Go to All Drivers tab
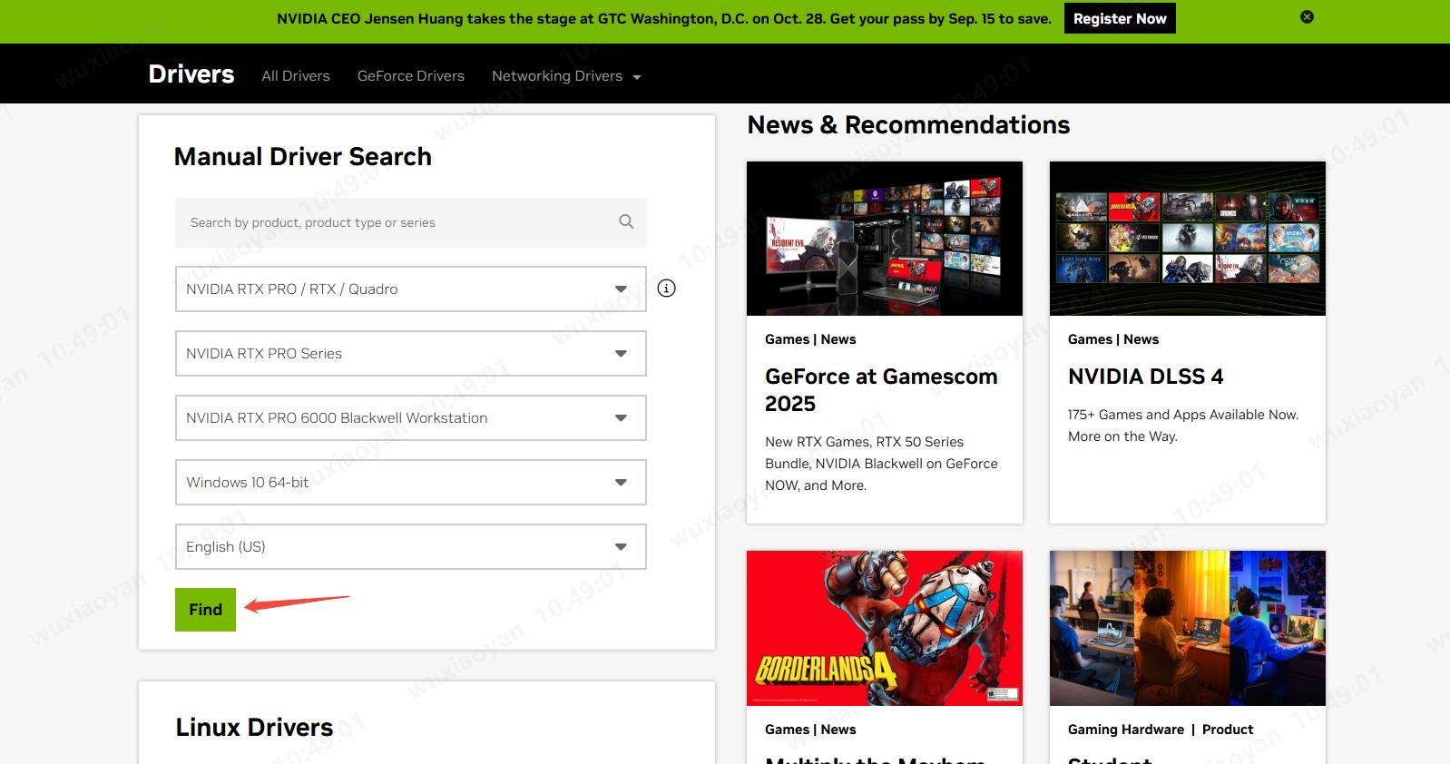This screenshot has height=764, width=1450. coord(296,76)
